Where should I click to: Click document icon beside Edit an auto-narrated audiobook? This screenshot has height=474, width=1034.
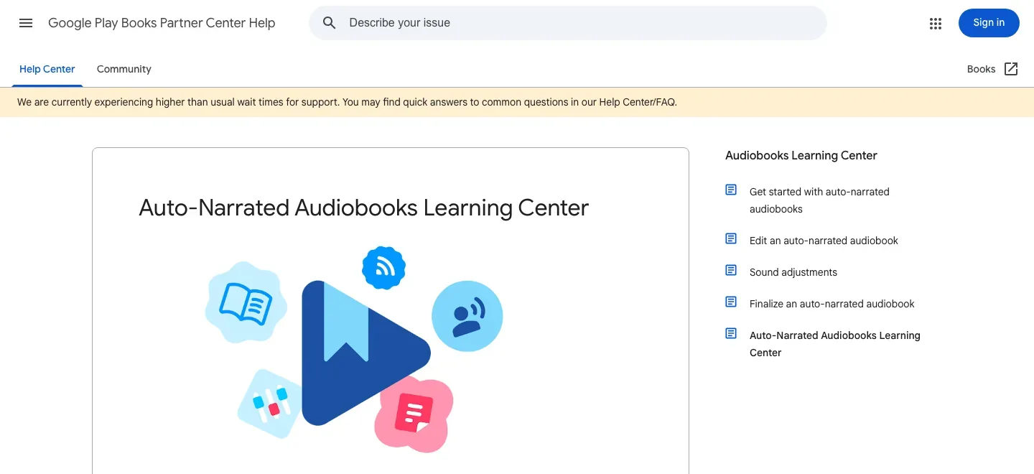(x=731, y=238)
